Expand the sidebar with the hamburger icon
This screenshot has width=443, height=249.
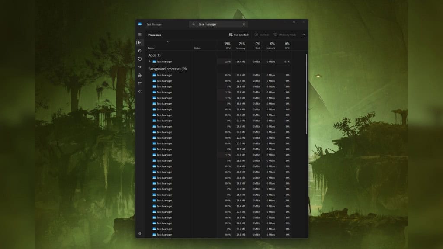(x=140, y=35)
